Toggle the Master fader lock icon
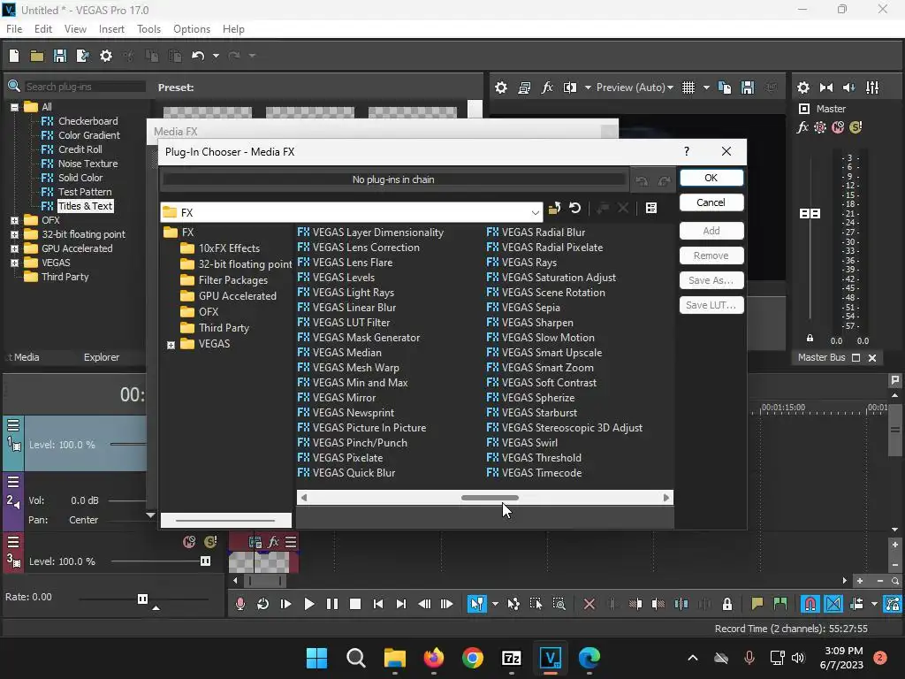 coord(810,338)
